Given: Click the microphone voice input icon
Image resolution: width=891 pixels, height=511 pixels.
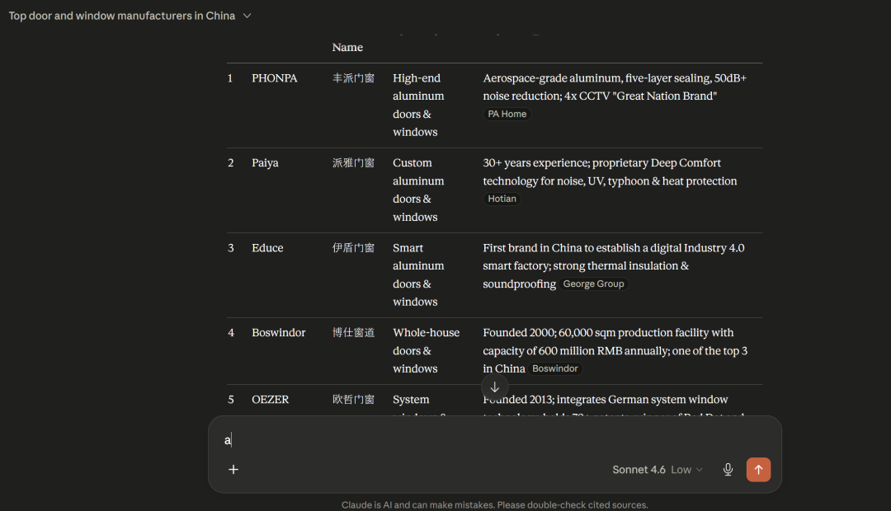Looking at the screenshot, I should click(x=728, y=470).
